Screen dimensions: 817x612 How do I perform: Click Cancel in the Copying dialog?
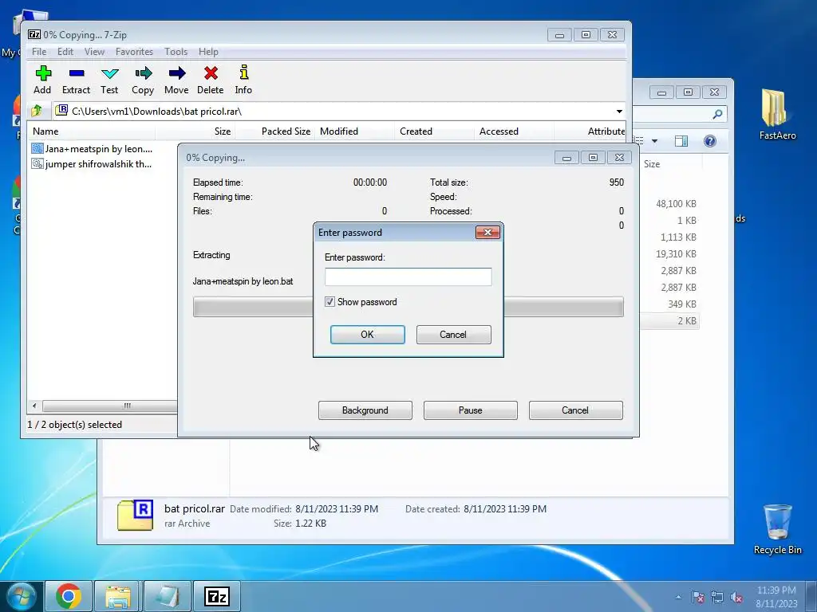pyautogui.click(x=575, y=410)
